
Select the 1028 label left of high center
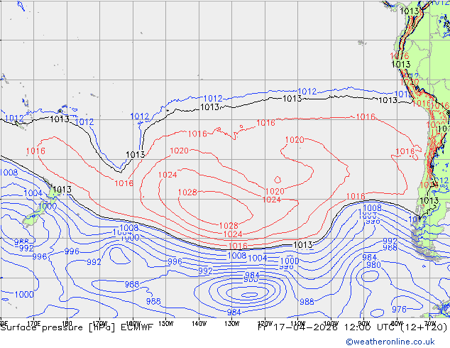pyautogui.click(x=187, y=192)
